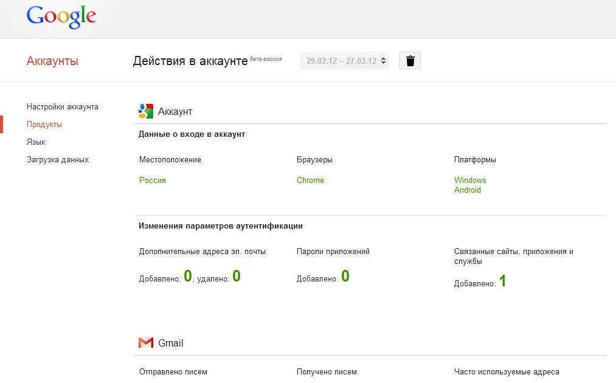Click the Получено писем label
This screenshot has width=616, height=383.
click(x=327, y=371)
